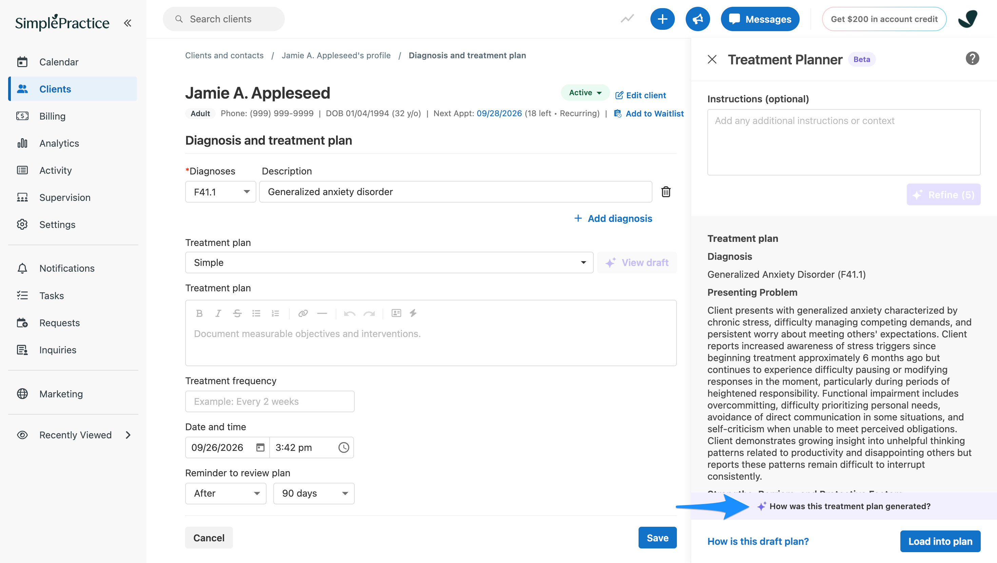Open Supervision in the sidebar
The width and height of the screenshot is (997, 563).
click(73, 197)
